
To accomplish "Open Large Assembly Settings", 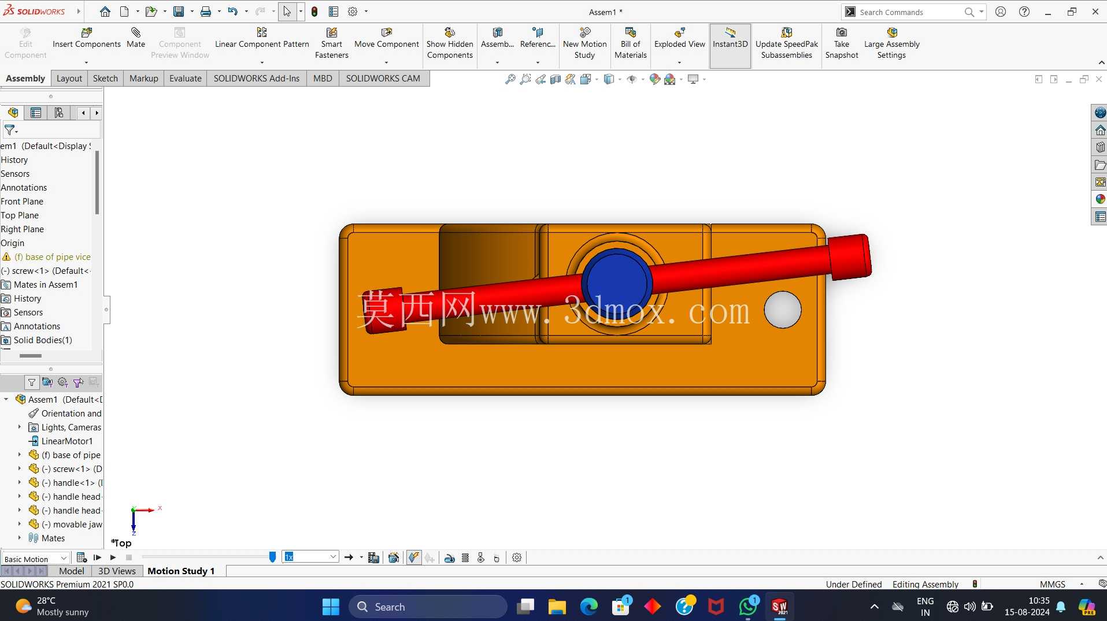I will [892, 43].
